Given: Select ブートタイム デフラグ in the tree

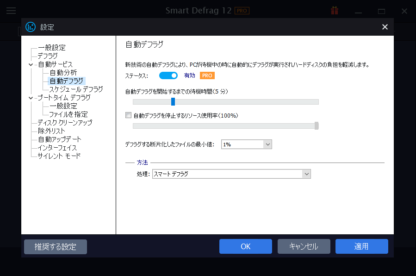Looking at the screenshot, I should (x=64, y=98).
